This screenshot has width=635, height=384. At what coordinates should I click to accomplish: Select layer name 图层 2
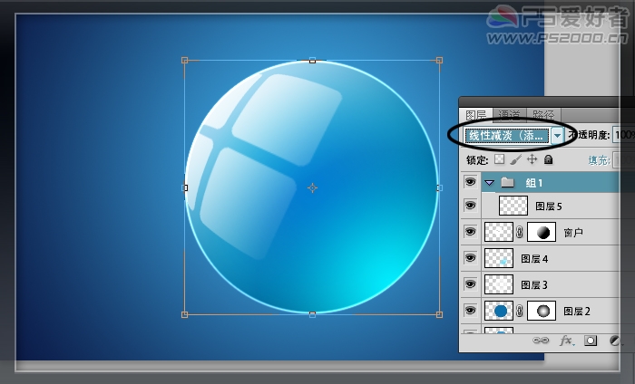(577, 312)
